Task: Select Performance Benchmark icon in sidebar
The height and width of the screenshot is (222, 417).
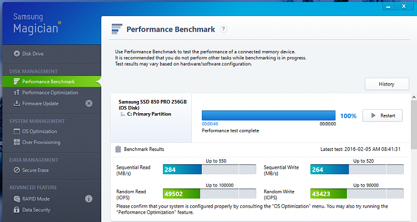Action: [17, 82]
